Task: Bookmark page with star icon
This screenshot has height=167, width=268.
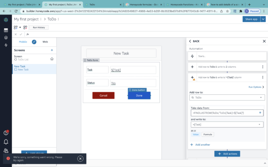Action: [x=227, y=11]
